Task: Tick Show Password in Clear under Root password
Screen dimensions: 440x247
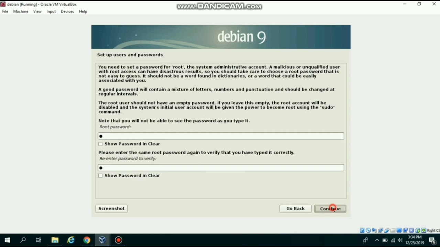Action: tap(100, 144)
